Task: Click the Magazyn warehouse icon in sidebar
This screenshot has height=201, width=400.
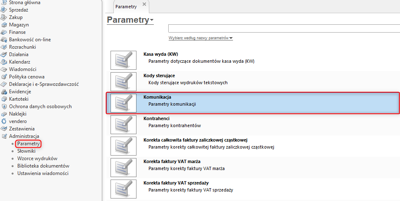Action: click(x=5, y=25)
